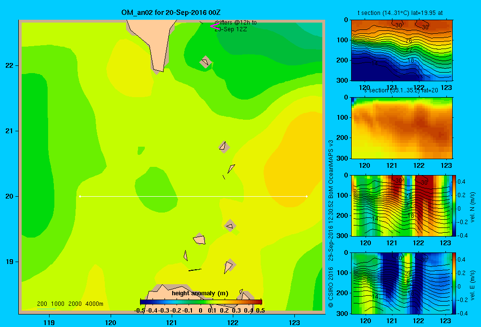Click the '4000m' bathymetry legend entry
Viewport: 481px width, 327px height.
click(94, 304)
